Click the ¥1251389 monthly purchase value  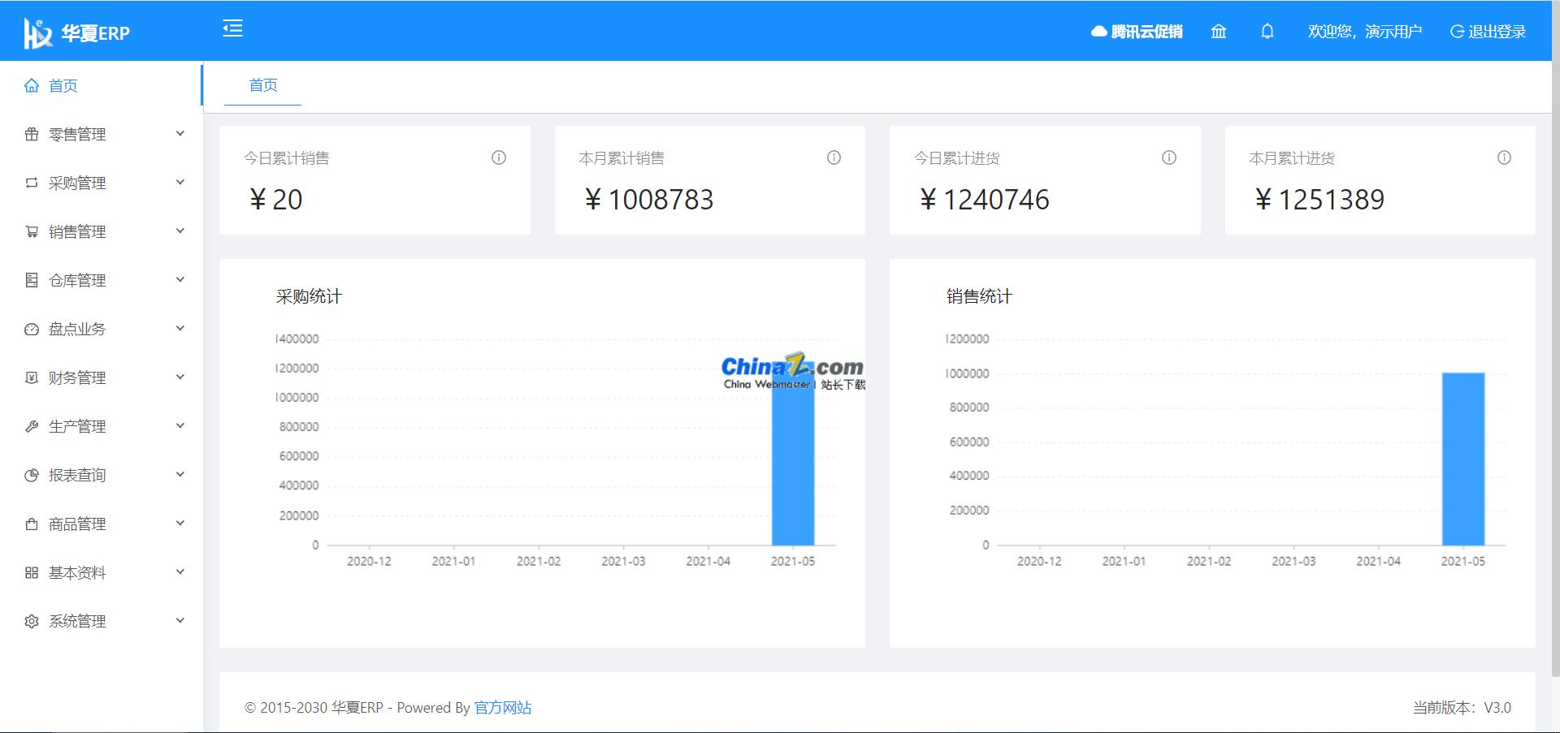click(1319, 200)
